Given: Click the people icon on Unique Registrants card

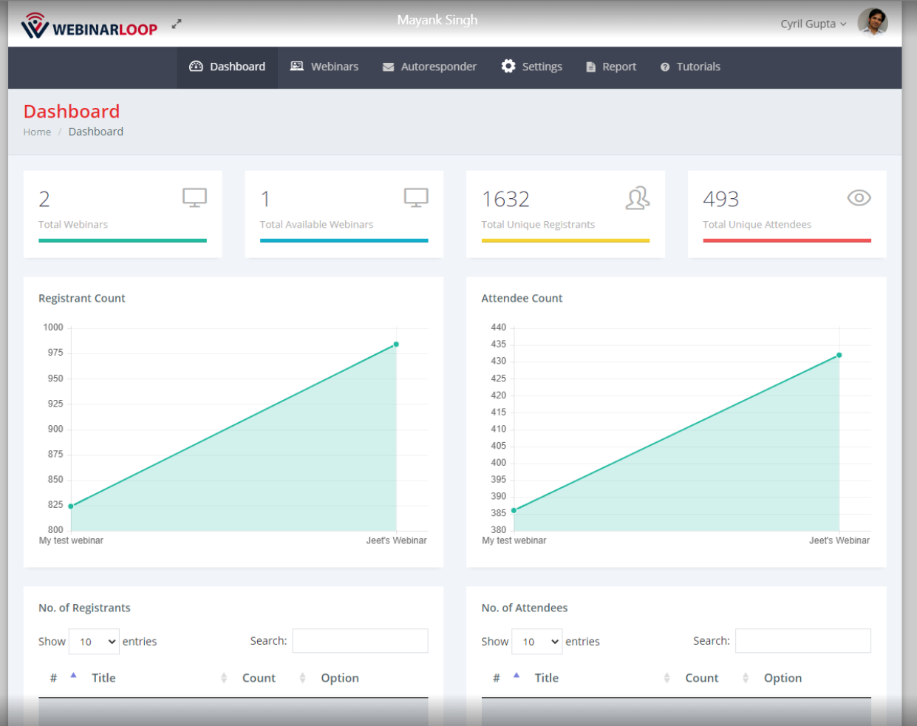Looking at the screenshot, I should pyautogui.click(x=638, y=197).
